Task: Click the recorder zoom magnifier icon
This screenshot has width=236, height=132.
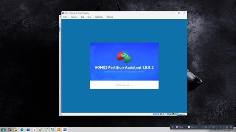Action: click(214, 127)
